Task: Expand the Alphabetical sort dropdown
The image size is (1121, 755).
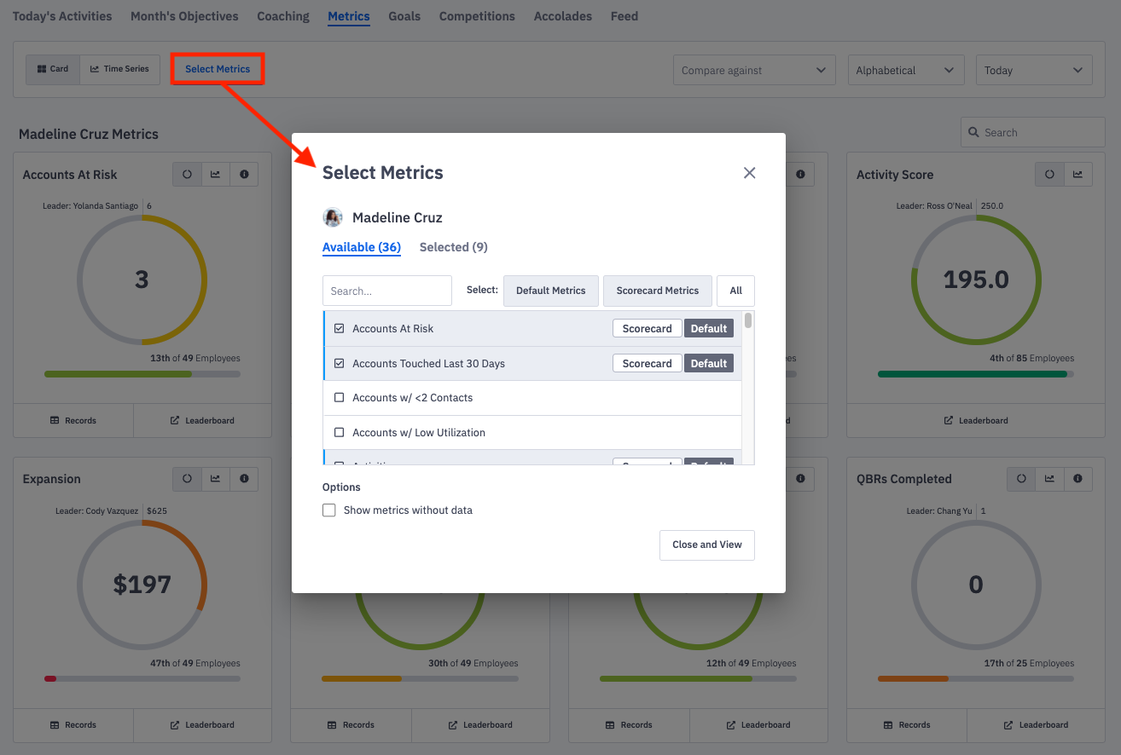Action: point(905,71)
